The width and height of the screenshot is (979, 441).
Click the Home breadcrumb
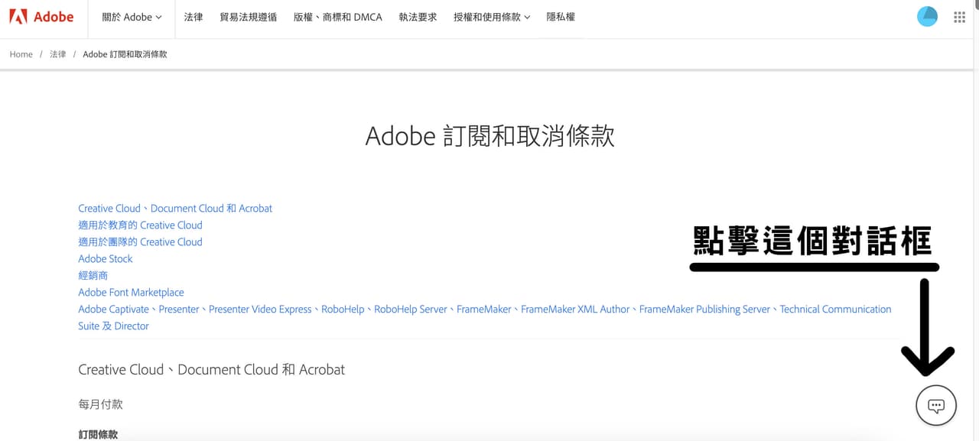[21, 54]
